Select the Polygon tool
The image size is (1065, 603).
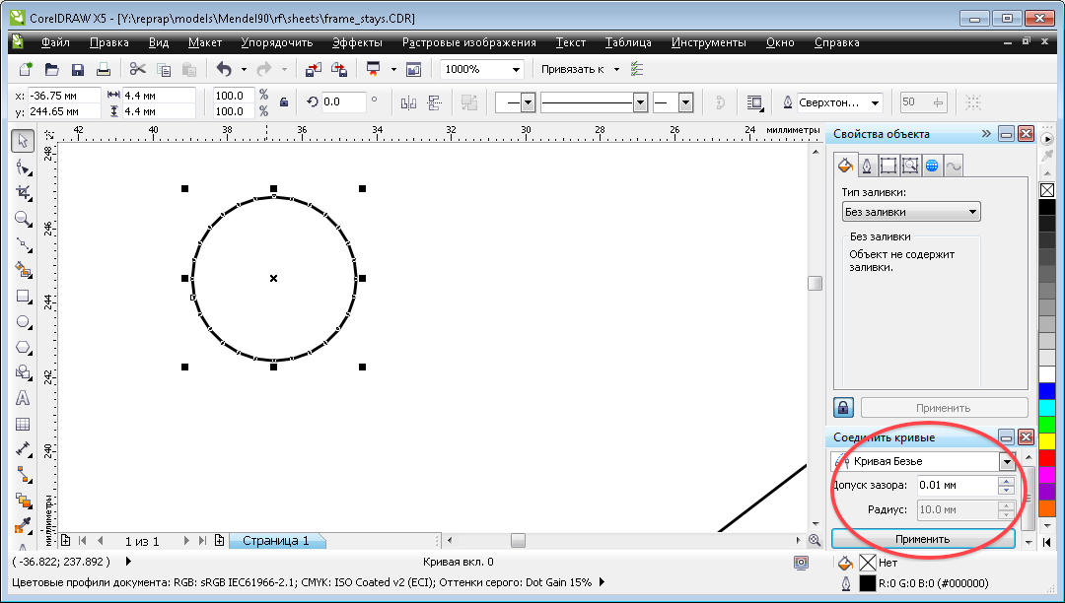(x=23, y=347)
